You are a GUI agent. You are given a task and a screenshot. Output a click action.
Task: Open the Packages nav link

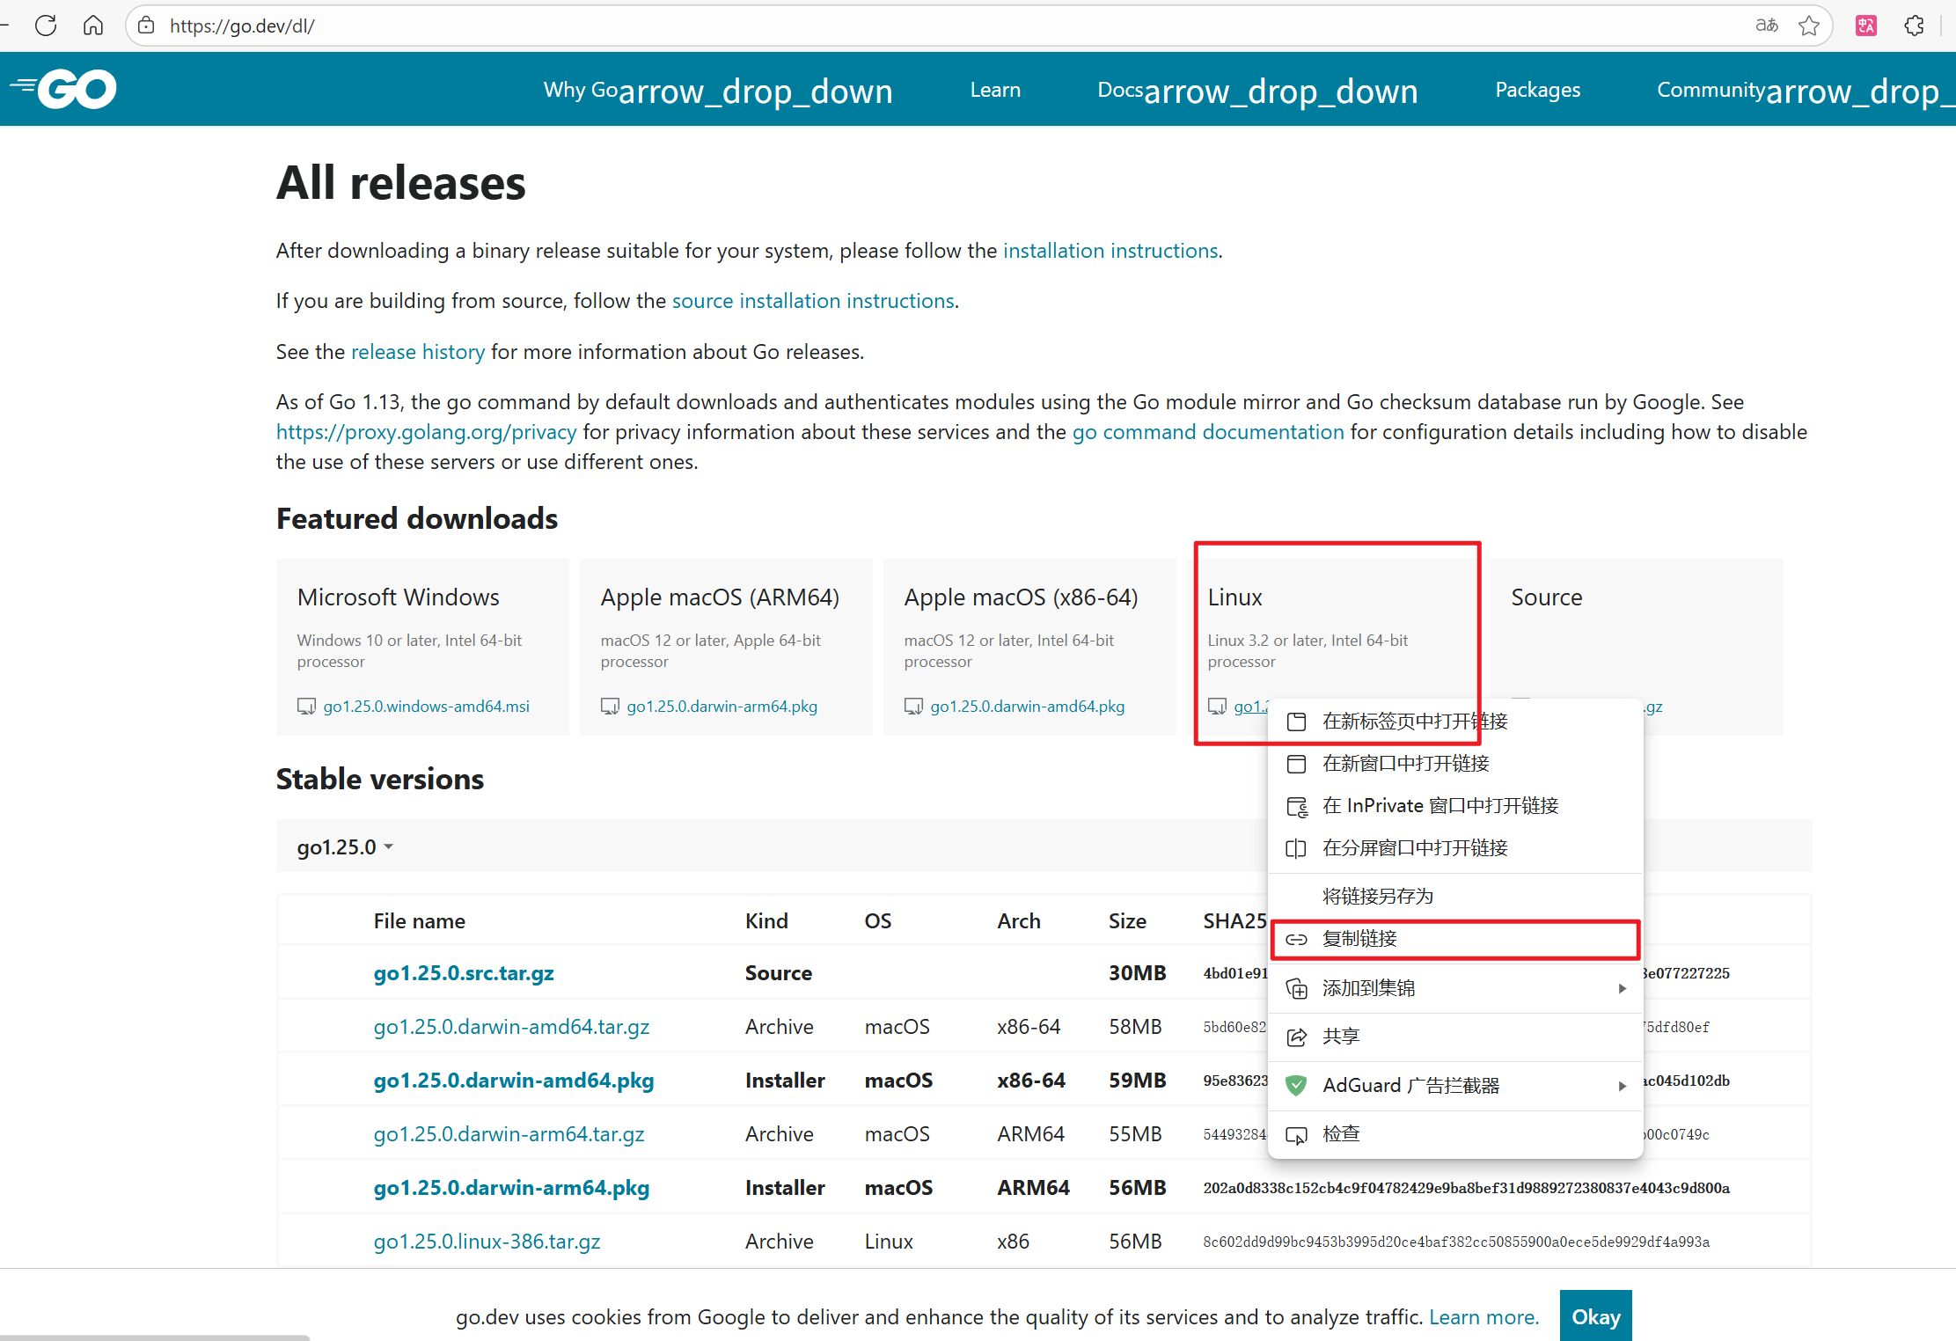click(x=1537, y=90)
